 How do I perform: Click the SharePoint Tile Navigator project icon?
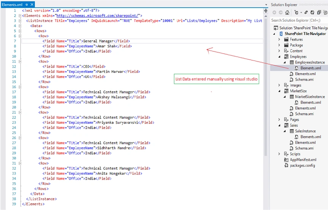point(281,34)
